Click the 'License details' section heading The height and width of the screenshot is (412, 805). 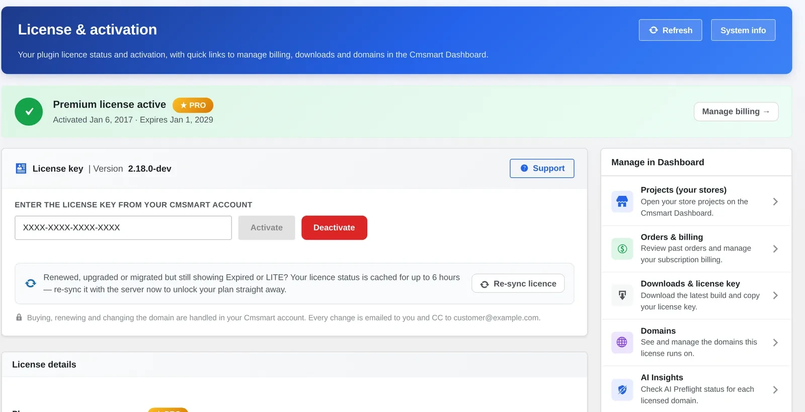point(44,365)
